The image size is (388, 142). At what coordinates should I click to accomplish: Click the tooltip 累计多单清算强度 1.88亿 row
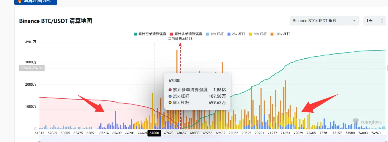[197, 90]
